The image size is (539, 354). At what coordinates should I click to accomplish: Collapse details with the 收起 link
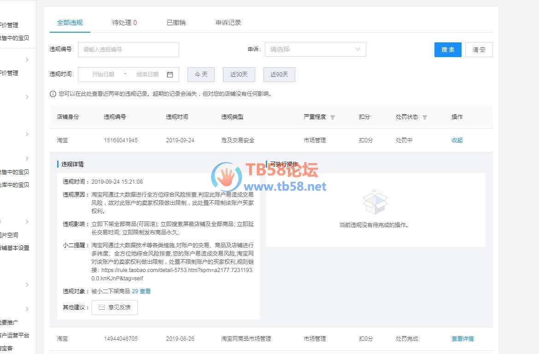(x=457, y=140)
